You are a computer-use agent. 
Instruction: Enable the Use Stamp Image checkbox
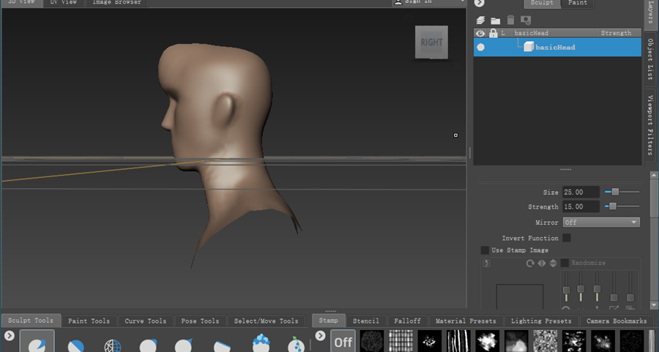click(485, 250)
